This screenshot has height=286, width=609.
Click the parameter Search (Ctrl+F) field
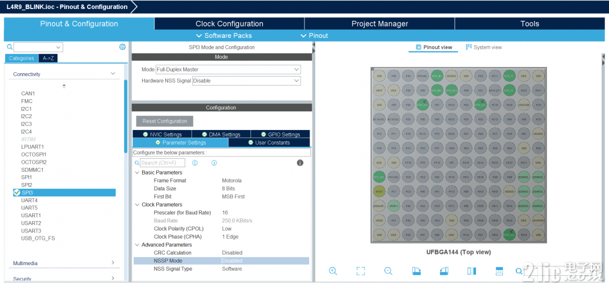(x=163, y=163)
